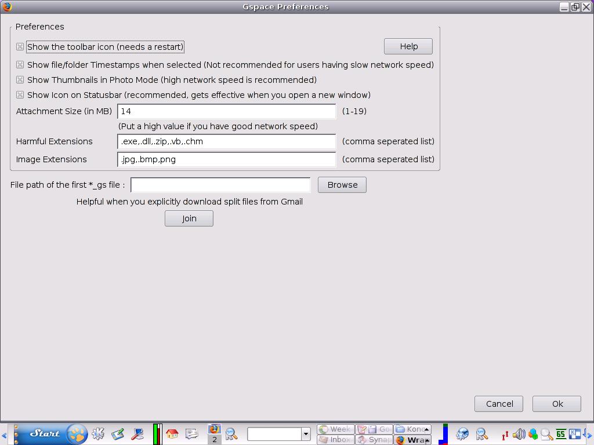
Task: Click the magnifier icon right of the globe
Action: (482, 433)
